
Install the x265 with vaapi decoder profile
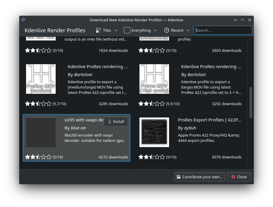[x=116, y=121]
